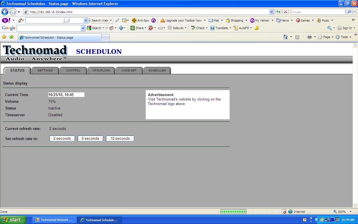
Task: Open Music in Yahoo toolbar
Action: [x=323, y=20]
